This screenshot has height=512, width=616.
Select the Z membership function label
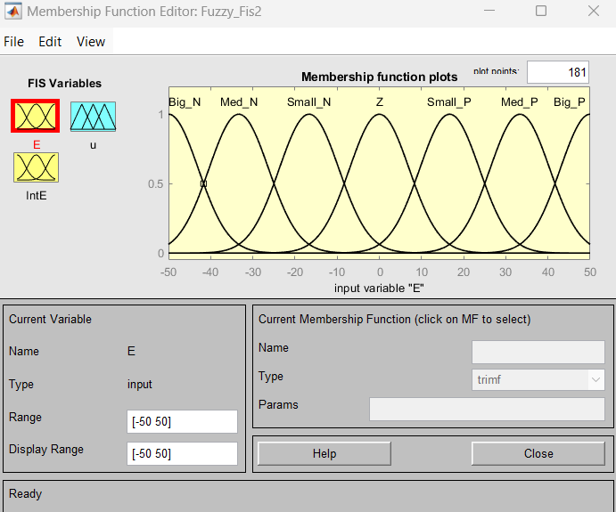[x=379, y=102]
